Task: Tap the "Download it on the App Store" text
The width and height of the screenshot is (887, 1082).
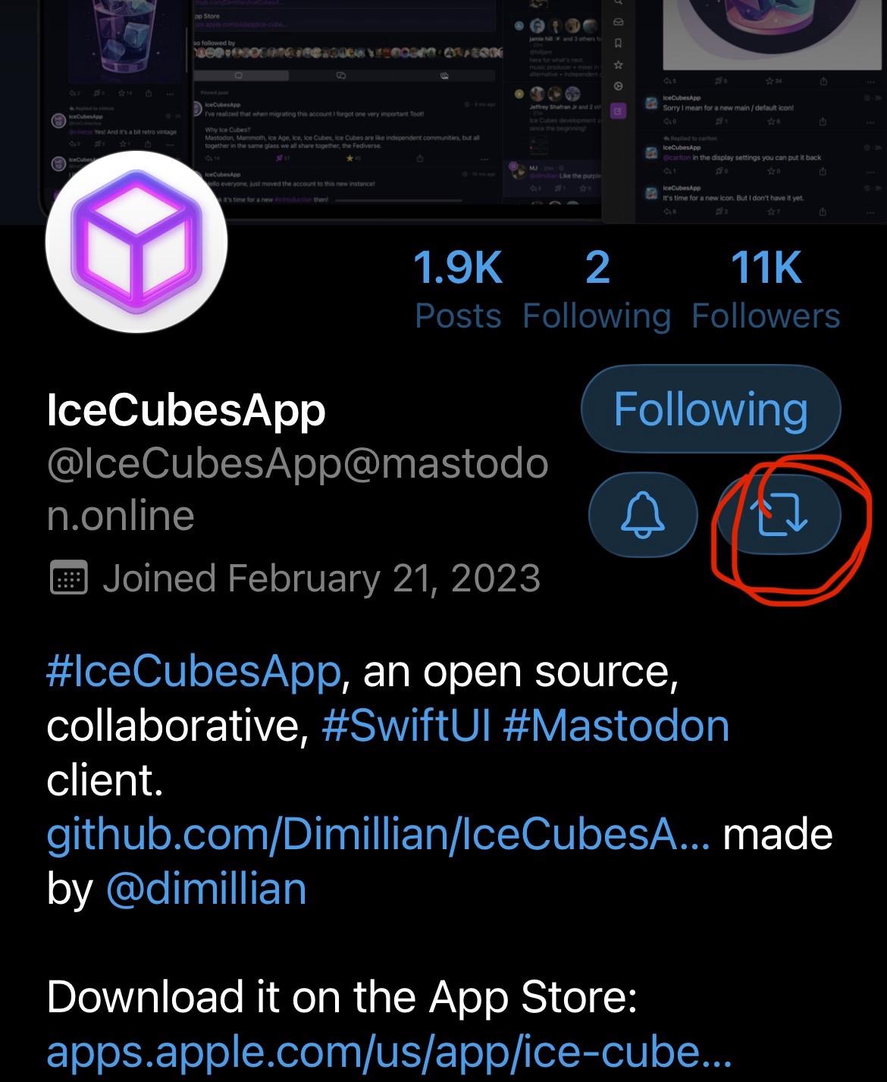Action: pos(341,998)
